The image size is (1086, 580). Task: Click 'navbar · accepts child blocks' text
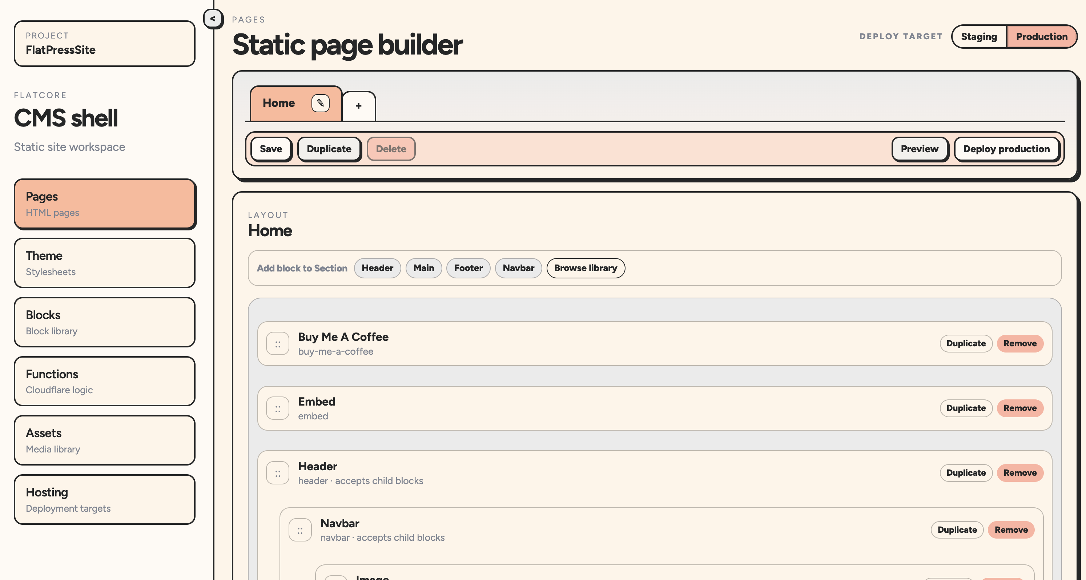382,538
